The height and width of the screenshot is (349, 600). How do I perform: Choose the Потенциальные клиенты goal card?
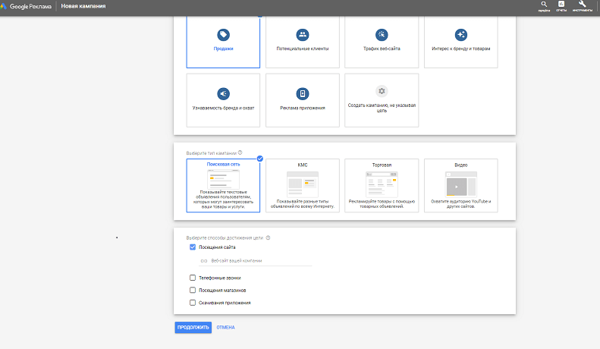point(303,42)
